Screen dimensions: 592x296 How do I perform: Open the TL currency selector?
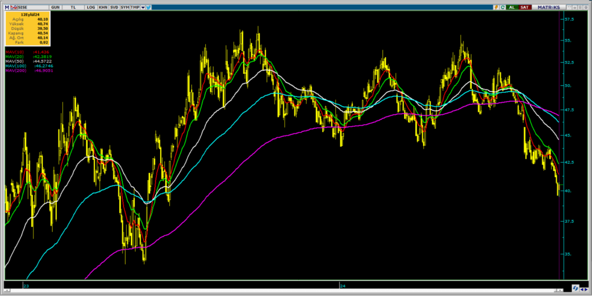pos(73,7)
